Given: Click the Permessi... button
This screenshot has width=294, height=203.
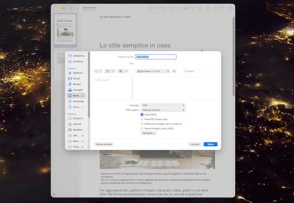Looking at the screenshot, I should tap(148, 133).
